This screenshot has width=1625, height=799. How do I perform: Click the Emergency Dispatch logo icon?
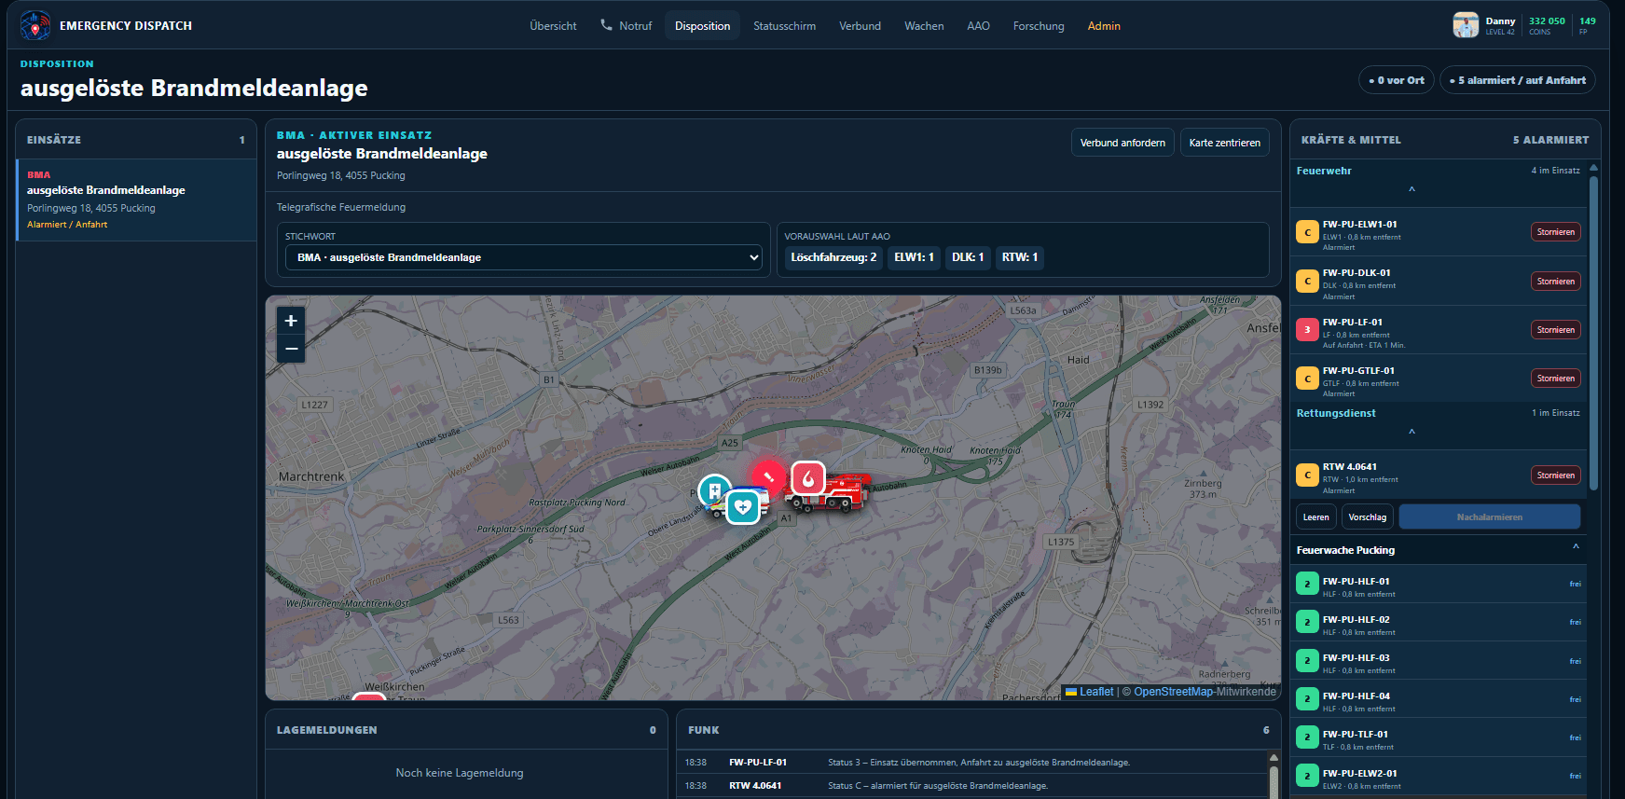pos(35,25)
